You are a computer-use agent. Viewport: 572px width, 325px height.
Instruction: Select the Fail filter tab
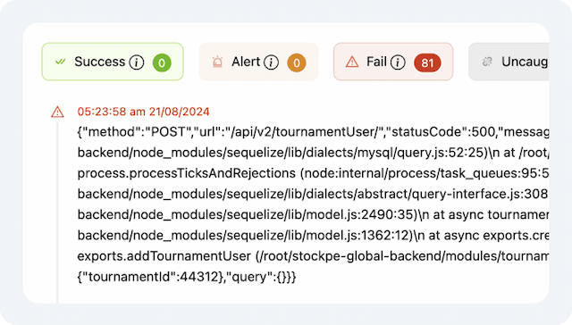[x=393, y=62]
